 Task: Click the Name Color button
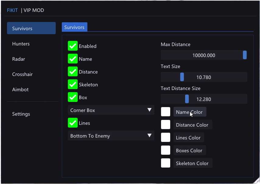[x=190, y=112]
